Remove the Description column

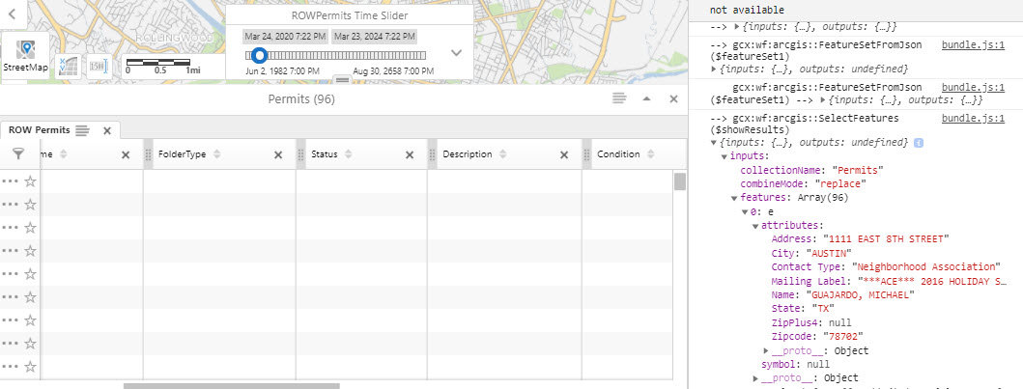point(564,155)
